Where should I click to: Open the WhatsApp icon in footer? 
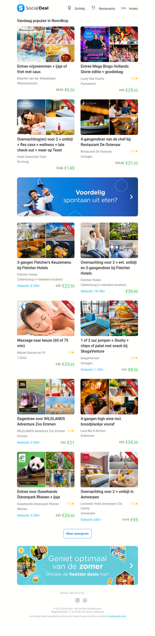85,601
